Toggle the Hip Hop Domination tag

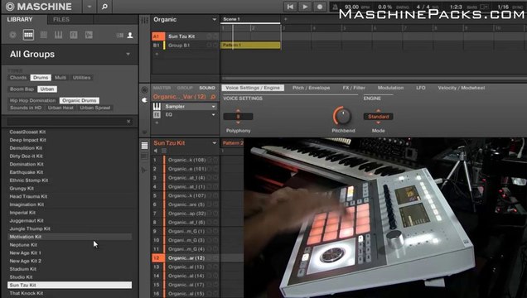(32, 100)
